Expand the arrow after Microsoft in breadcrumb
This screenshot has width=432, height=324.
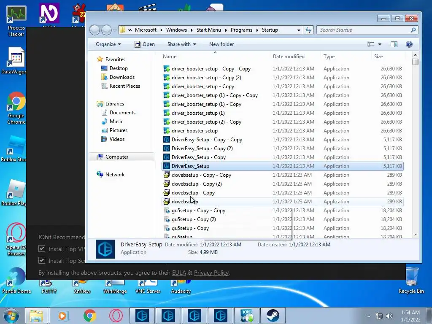click(x=161, y=30)
